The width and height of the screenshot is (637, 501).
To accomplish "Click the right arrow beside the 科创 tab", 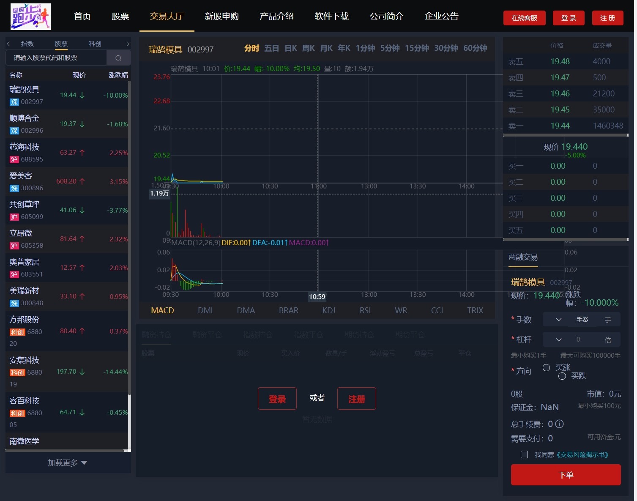I will (x=128, y=44).
